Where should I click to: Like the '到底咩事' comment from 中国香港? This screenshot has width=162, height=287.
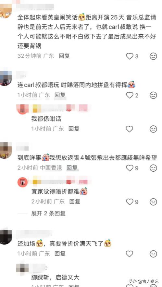130,168
